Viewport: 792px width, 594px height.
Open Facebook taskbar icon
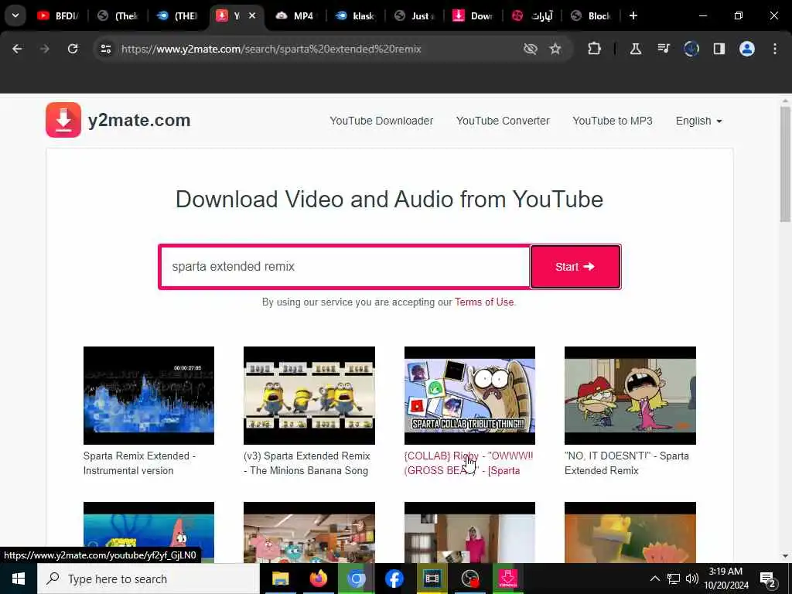(x=394, y=579)
